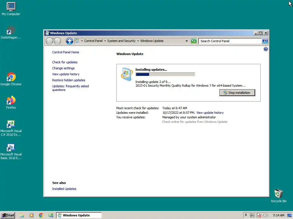Screen dimensions: 293x219
Task: Open the Recycle Bin
Action: click(279, 196)
